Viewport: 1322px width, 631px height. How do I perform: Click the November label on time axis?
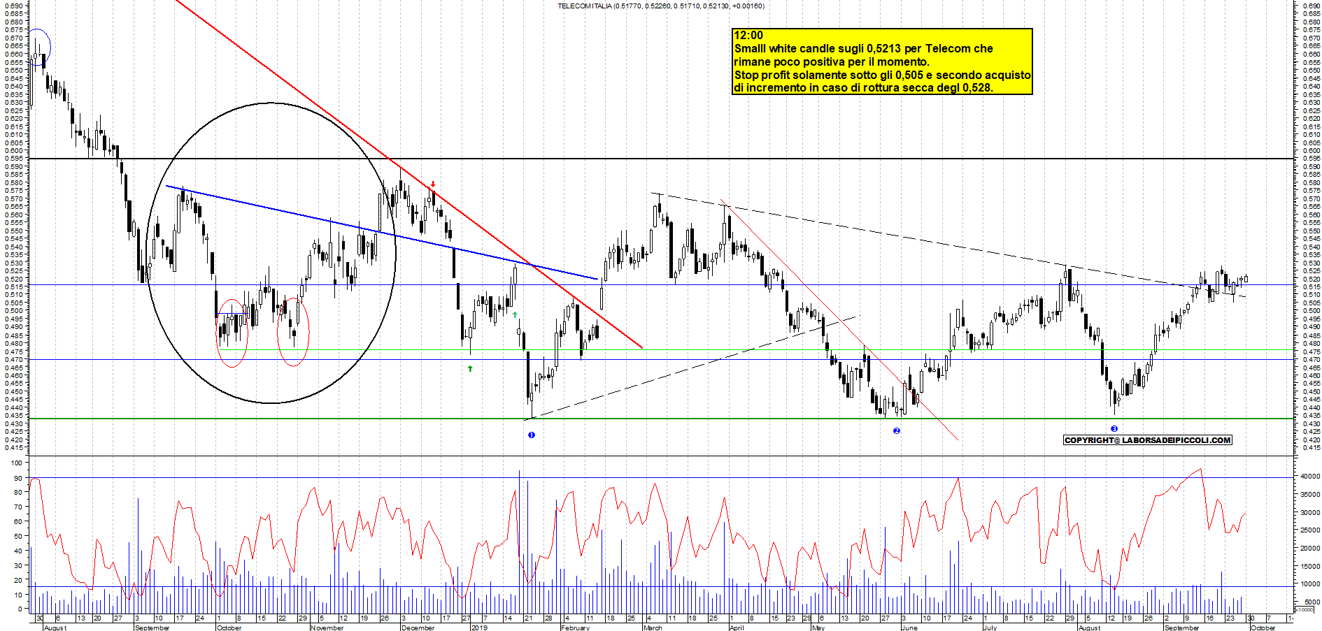pyautogui.click(x=327, y=628)
